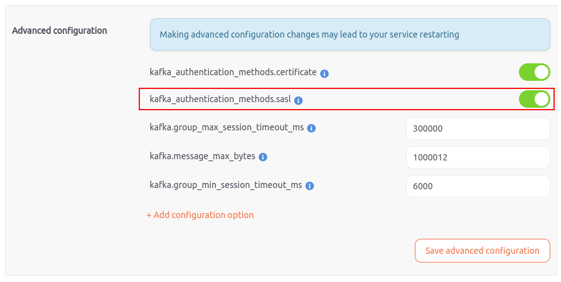This screenshot has width=561, height=282.
Task: Turn off the SASL authentication toggle
Action: [534, 99]
